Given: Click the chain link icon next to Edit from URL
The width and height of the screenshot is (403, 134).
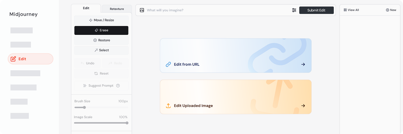Looking at the screenshot, I should [x=168, y=64].
